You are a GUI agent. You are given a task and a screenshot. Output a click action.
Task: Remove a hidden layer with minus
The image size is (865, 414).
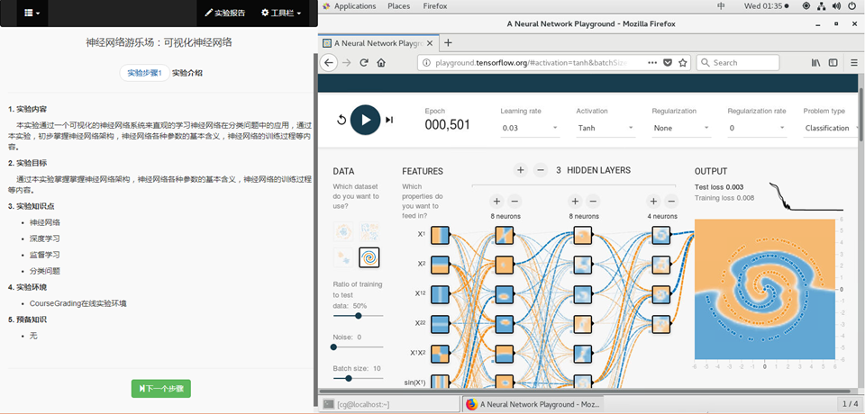pyautogui.click(x=541, y=170)
